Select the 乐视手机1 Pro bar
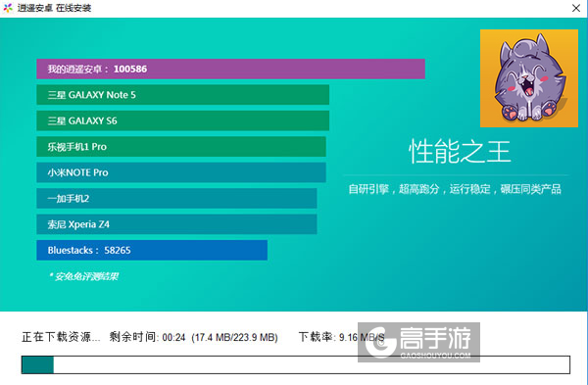Viewport: 588px width, 385px height. [181, 147]
